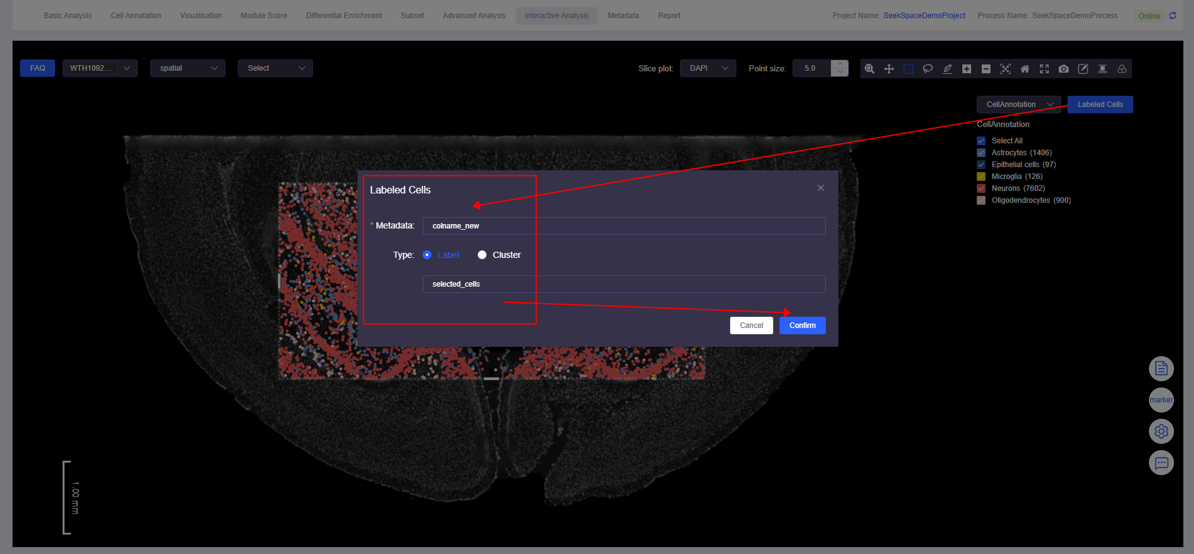Switch to the Metadata tab
This screenshot has width=1194, height=554.
click(623, 16)
